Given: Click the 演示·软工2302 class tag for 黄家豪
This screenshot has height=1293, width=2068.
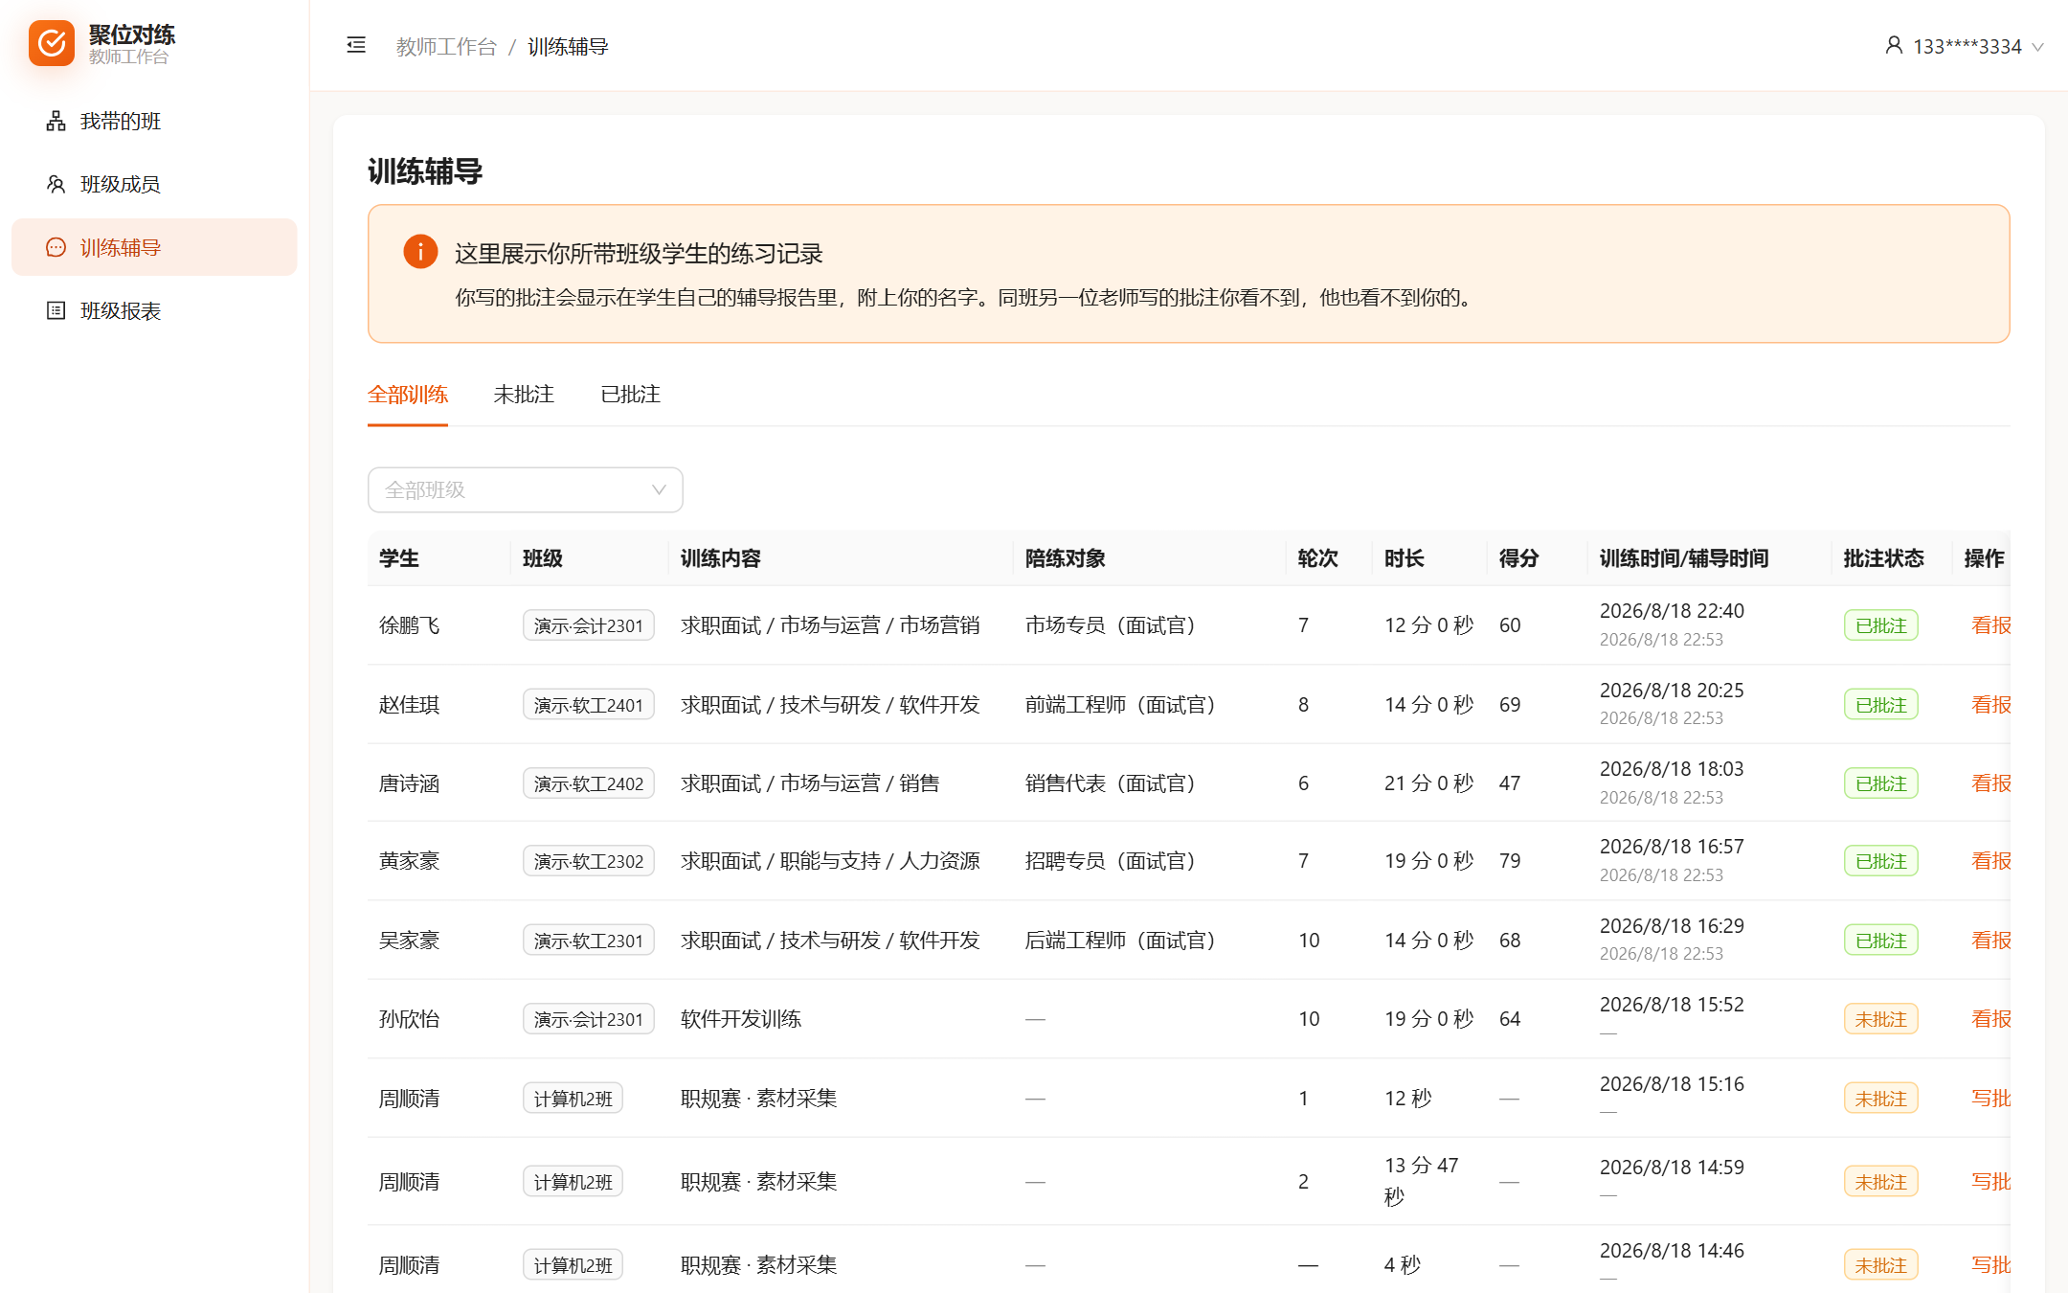Looking at the screenshot, I should 589,861.
